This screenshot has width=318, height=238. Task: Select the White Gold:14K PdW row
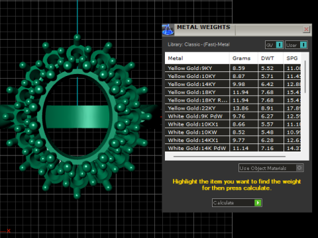233,148
